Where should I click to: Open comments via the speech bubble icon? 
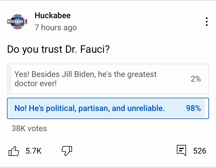[181, 150]
